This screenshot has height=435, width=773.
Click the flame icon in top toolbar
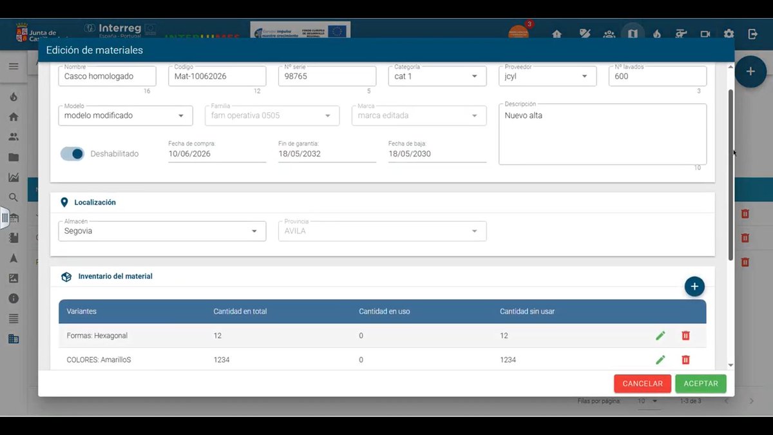pos(656,34)
